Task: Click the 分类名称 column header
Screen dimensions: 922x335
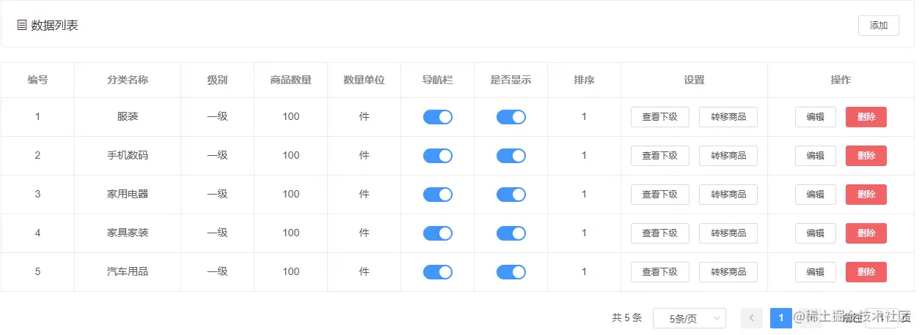Action: (x=128, y=80)
